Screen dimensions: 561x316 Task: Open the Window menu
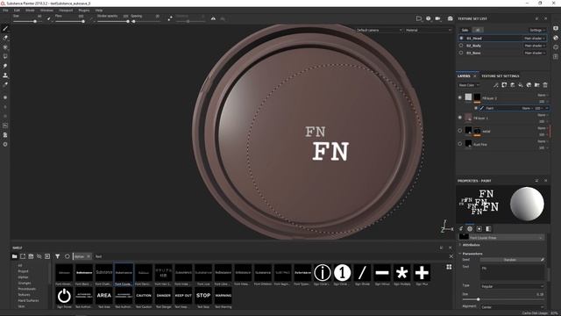pos(46,11)
